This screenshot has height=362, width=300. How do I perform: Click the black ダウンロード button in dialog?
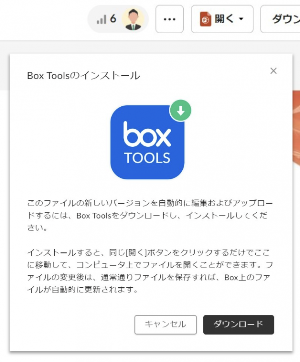[x=239, y=325]
